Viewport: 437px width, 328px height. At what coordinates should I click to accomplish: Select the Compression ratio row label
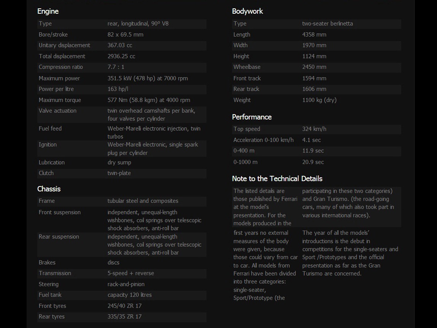61,67
